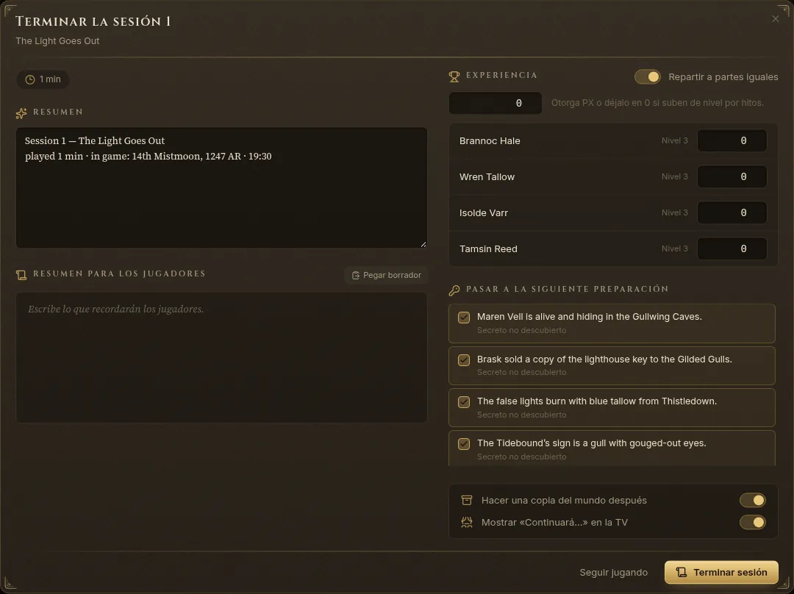Click the archive box icon for world copy
Image resolution: width=794 pixels, height=594 pixels.
466,501
